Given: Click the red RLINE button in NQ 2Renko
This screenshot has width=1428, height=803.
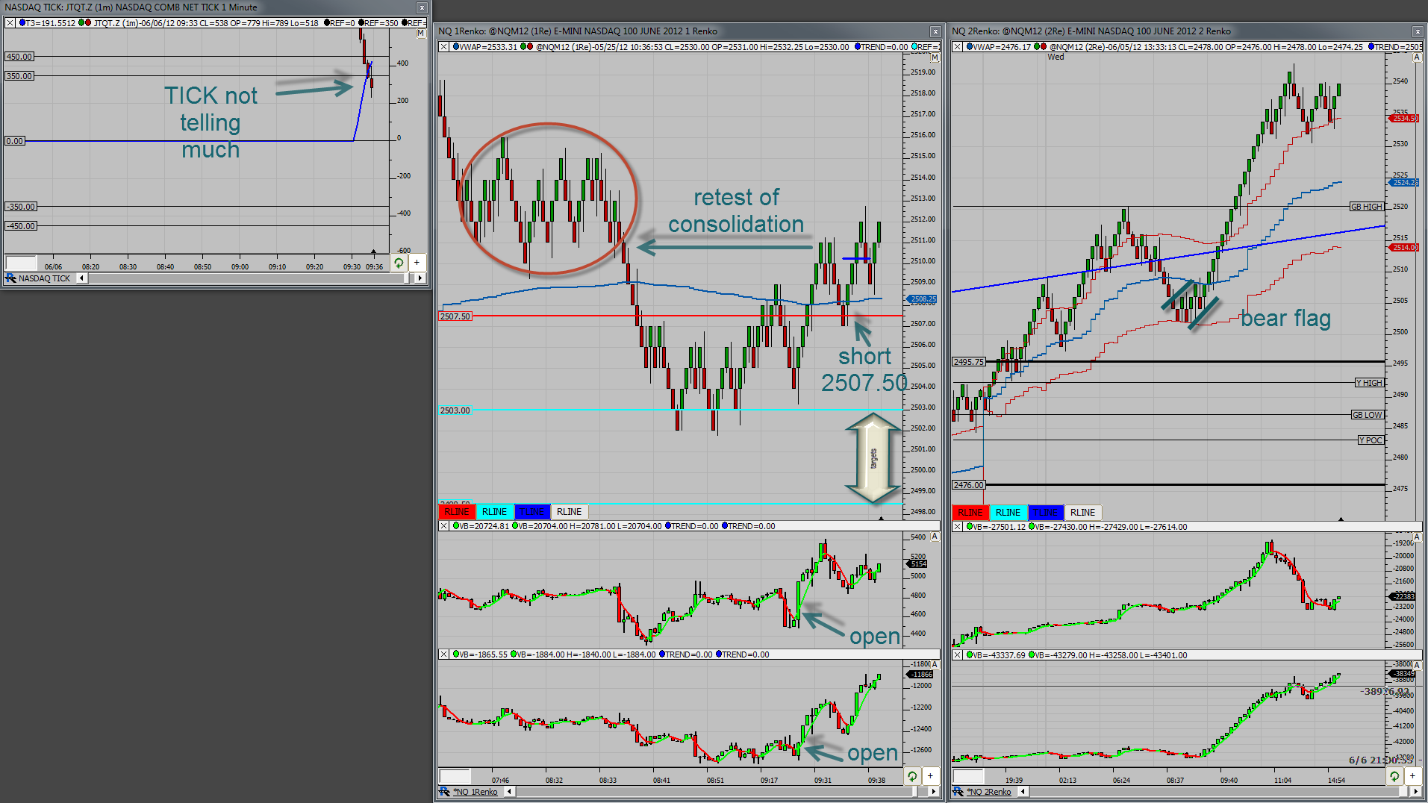Looking at the screenshot, I should [970, 513].
